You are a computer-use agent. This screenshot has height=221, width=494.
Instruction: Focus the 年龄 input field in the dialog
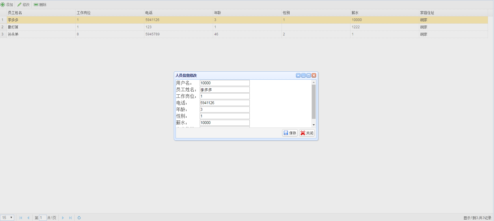click(225, 109)
